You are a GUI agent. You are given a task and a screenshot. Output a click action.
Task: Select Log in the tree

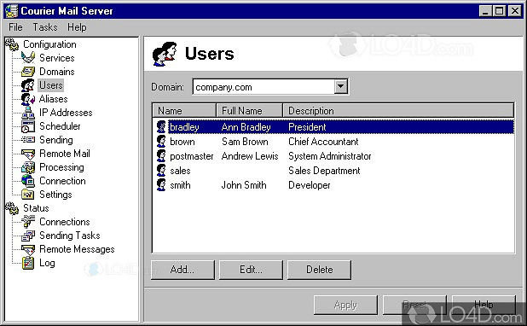47,263
